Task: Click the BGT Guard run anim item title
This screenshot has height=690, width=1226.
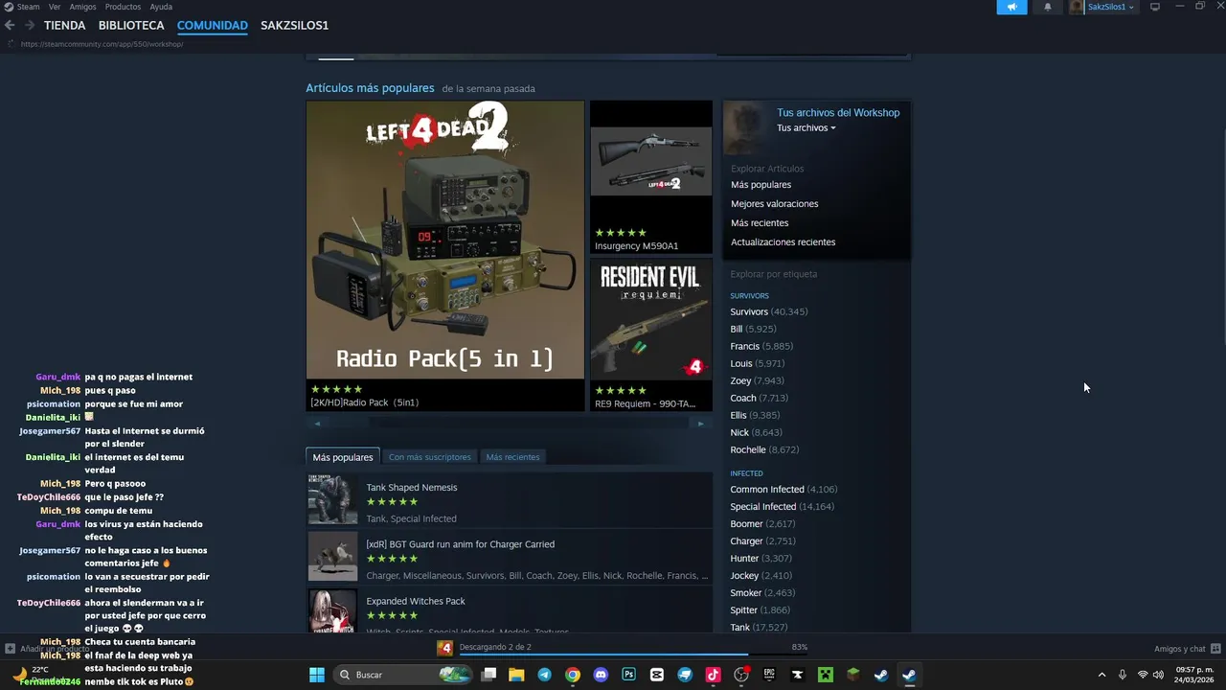Action: point(461,544)
